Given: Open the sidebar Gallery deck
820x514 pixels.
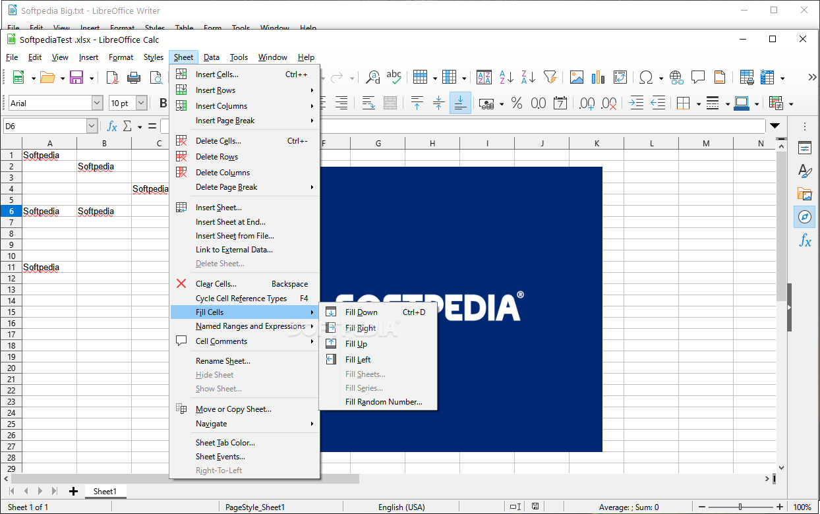Looking at the screenshot, I should pyautogui.click(x=805, y=194).
